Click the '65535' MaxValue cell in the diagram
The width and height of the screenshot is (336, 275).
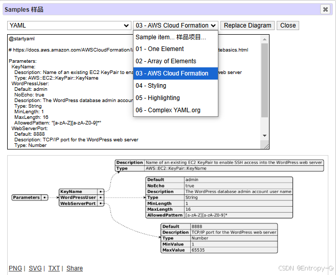point(234,250)
